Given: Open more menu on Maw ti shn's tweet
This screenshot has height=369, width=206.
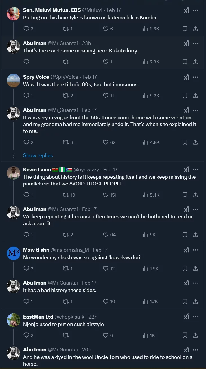Looking at the screenshot, I should pyautogui.click(x=195, y=250).
